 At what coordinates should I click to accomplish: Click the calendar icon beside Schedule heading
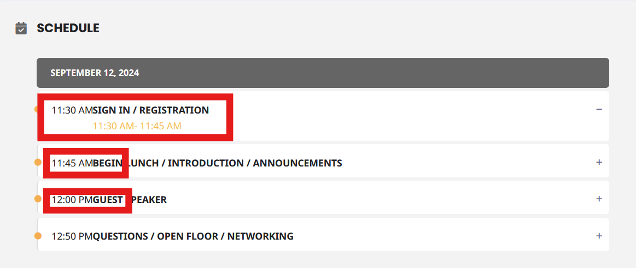click(x=21, y=28)
